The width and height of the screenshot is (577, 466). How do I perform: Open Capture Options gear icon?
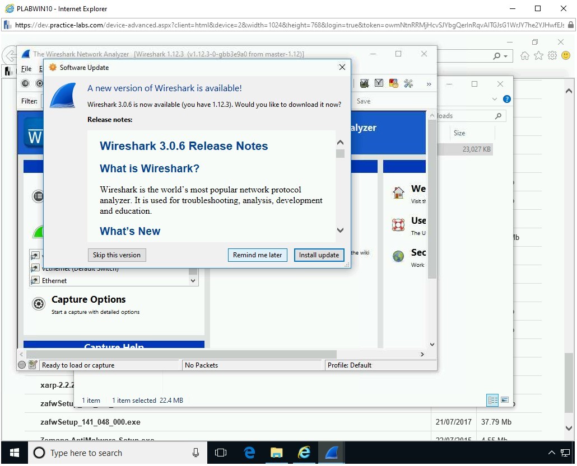[x=39, y=304]
